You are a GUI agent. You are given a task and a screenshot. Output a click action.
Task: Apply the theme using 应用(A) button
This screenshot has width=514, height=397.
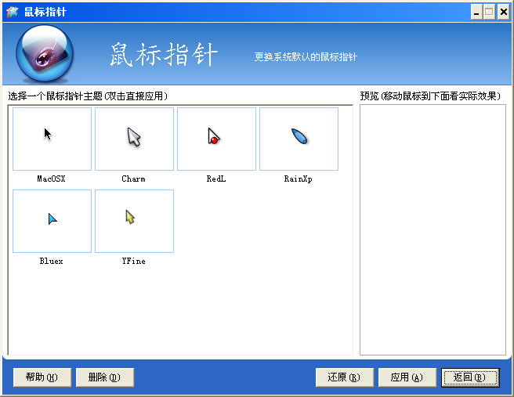click(x=406, y=377)
